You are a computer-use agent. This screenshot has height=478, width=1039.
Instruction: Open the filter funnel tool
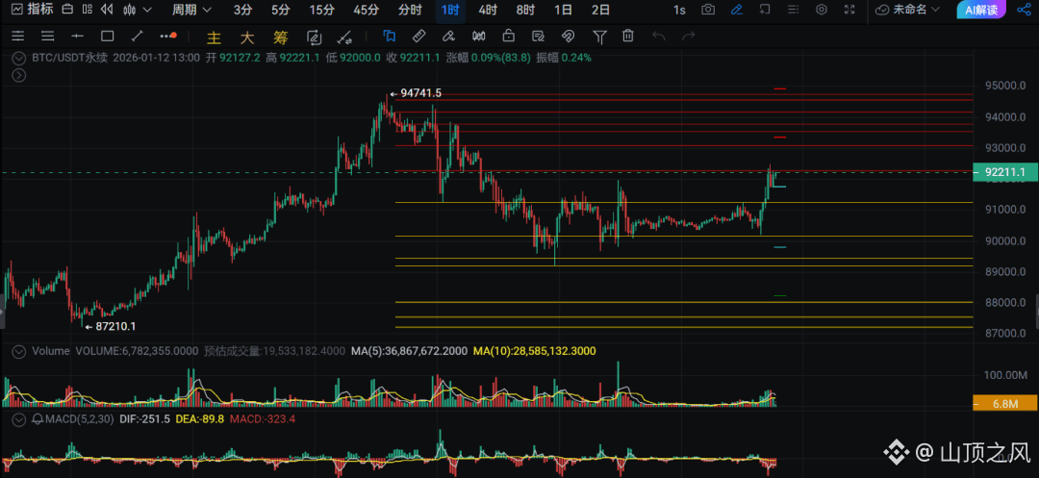point(599,36)
